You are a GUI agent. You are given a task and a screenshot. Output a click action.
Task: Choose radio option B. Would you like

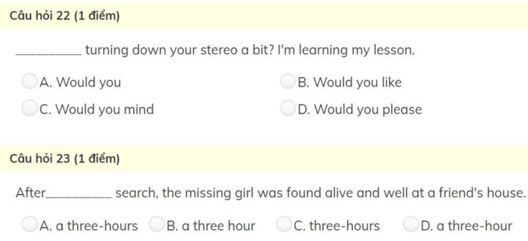(287, 81)
